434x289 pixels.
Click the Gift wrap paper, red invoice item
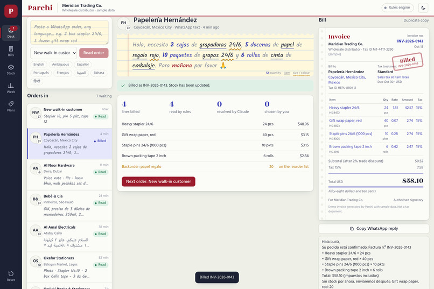346,121
